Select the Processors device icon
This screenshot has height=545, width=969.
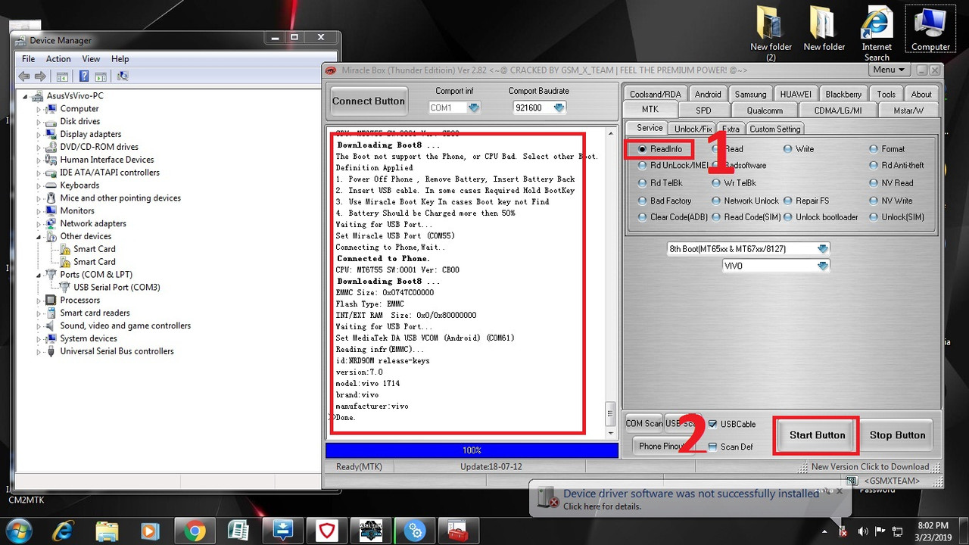tap(51, 300)
